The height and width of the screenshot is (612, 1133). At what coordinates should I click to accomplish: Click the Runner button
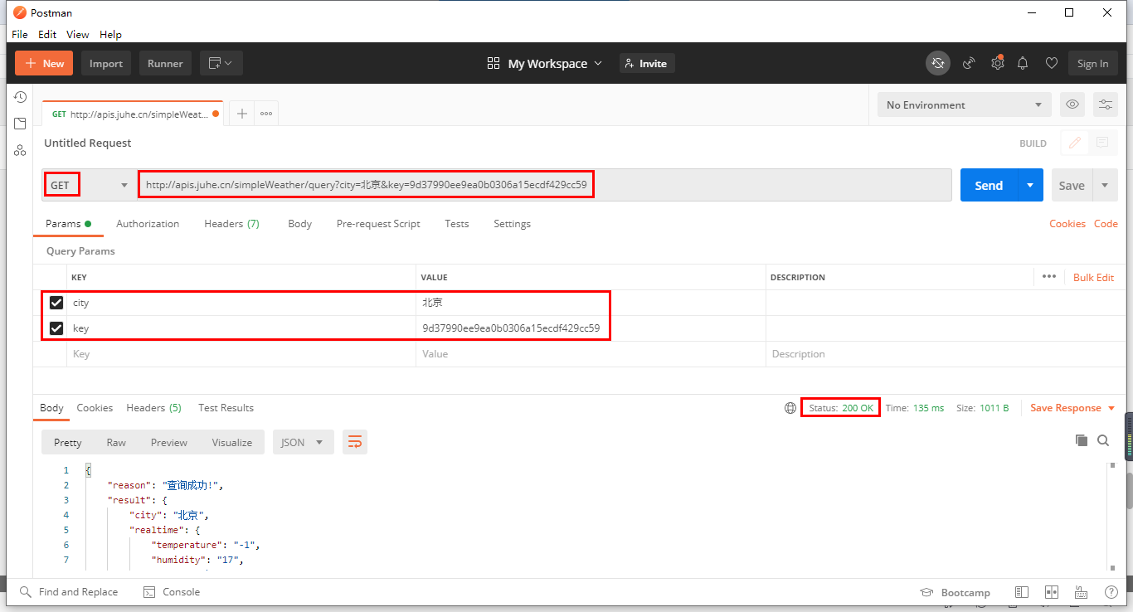(165, 64)
